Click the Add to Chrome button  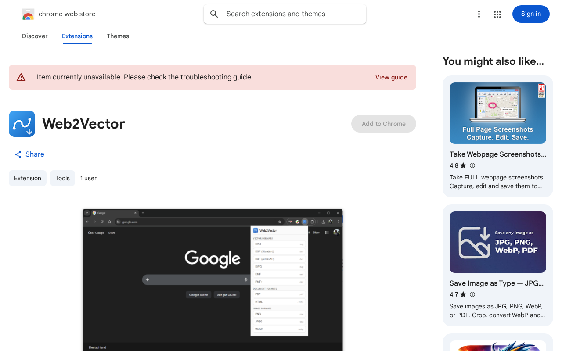coord(384,124)
